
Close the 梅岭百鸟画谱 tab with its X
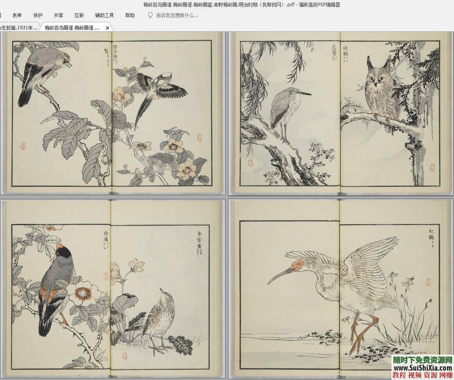(x=108, y=28)
